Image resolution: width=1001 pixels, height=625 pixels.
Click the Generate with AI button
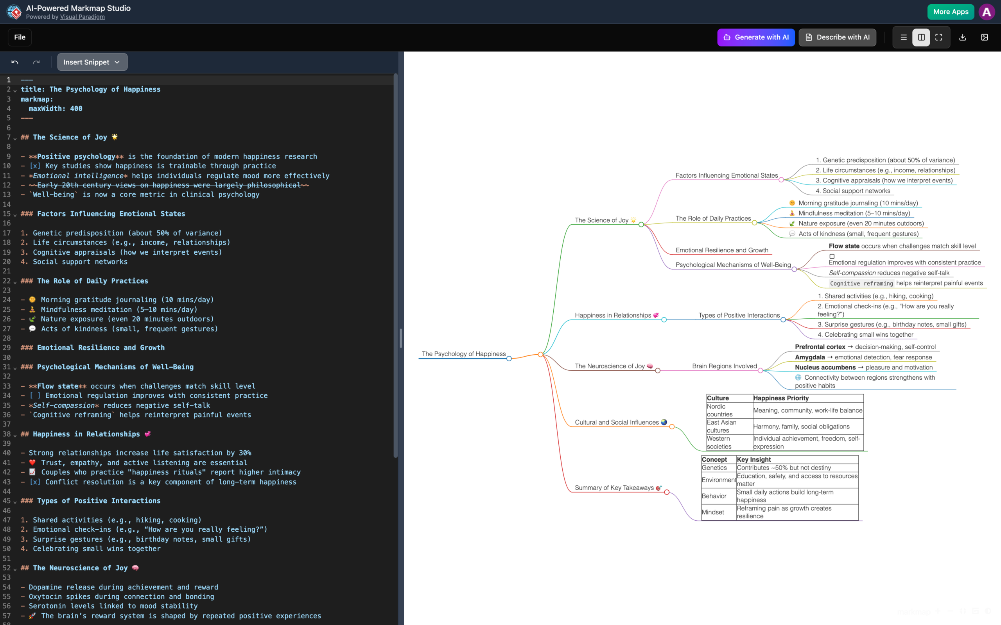[x=756, y=37]
